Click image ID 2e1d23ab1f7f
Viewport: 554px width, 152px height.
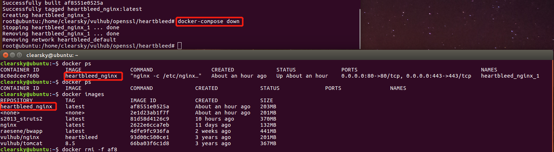(x=150, y=113)
